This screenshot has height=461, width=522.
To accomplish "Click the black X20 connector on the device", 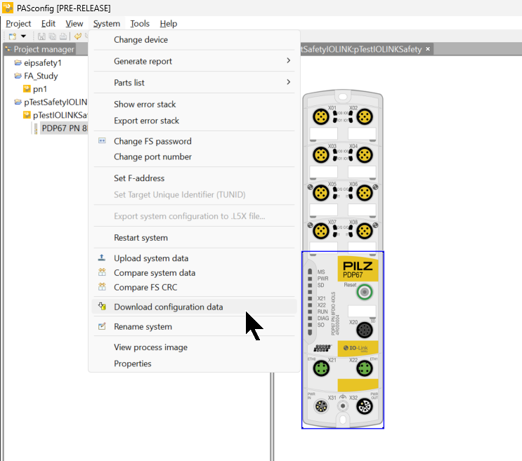I will click(365, 330).
